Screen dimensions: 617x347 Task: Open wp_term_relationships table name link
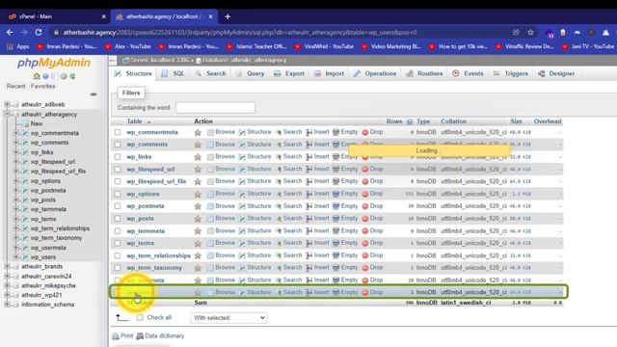click(x=158, y=255)
